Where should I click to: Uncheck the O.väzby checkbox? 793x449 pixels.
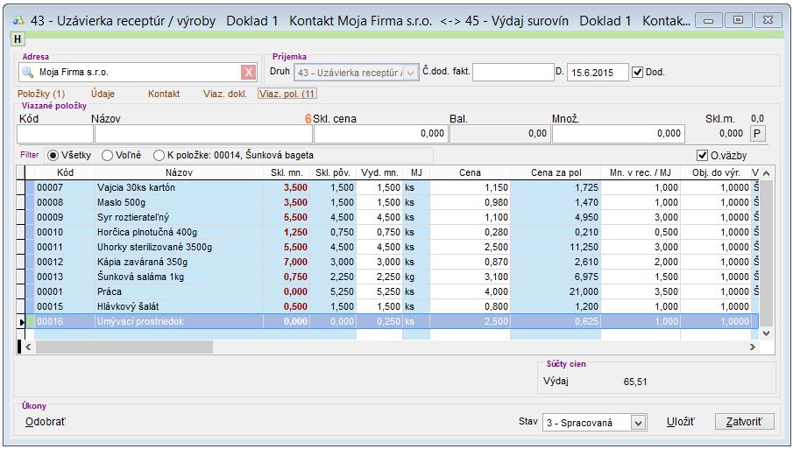[x=702, y=156]
